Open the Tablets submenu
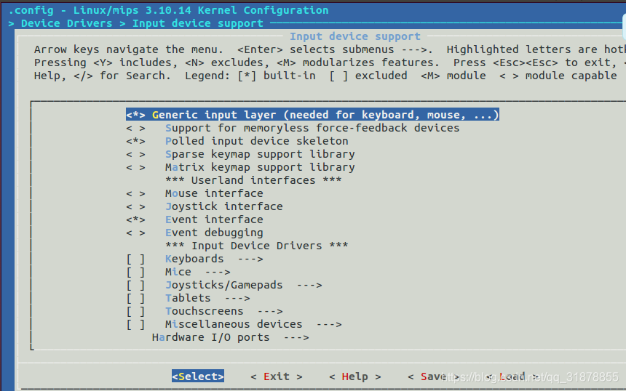This screenshot has width=626, height=391. tap(188, 299)
